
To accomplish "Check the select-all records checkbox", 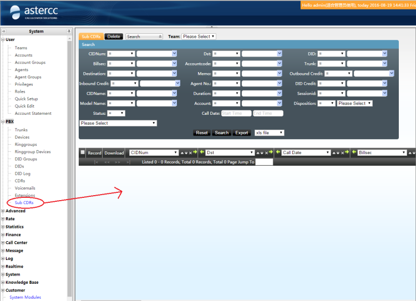I will 83,152.
